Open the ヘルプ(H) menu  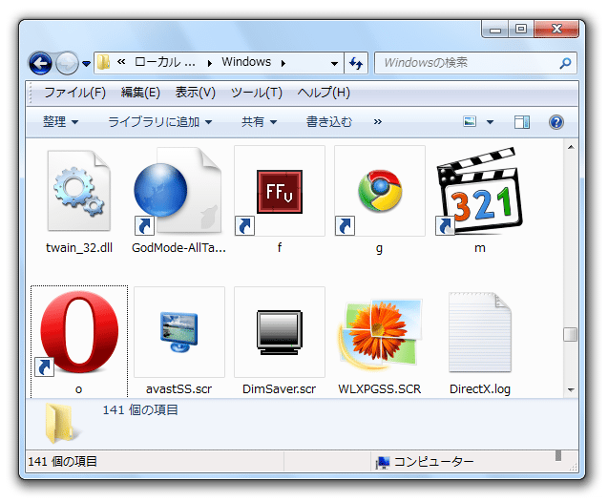(x=324, y=93)
